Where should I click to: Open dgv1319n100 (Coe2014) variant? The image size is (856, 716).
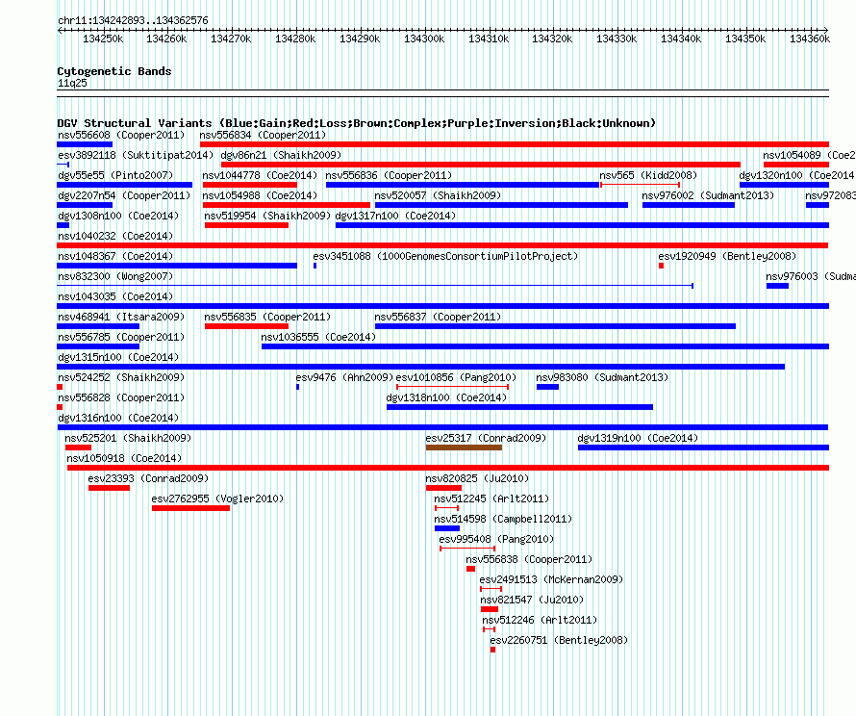[639, 438]
